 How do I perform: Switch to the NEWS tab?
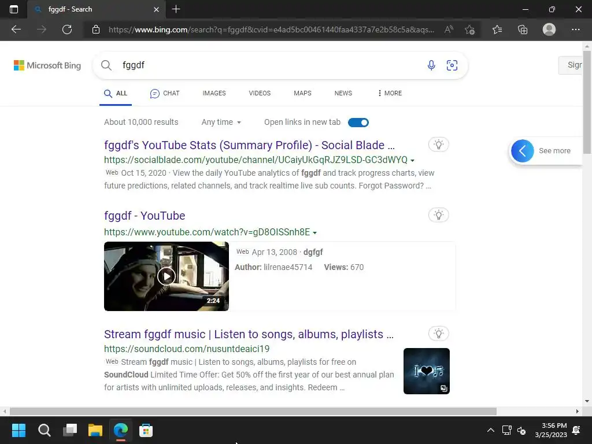pyautogui.click(x=343, y=93)
